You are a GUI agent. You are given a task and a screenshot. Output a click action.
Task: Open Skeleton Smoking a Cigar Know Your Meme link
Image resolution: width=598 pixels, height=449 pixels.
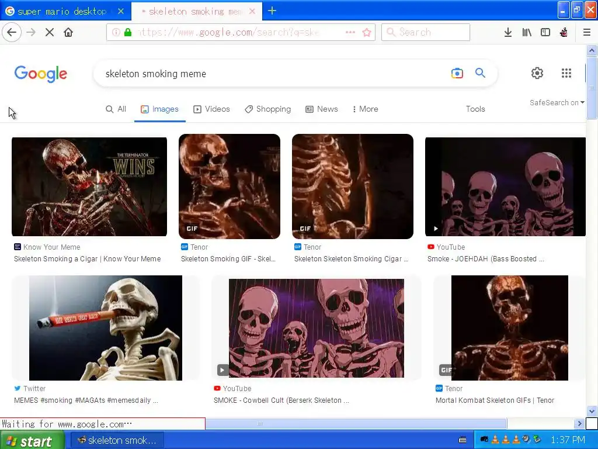(88, 259)
